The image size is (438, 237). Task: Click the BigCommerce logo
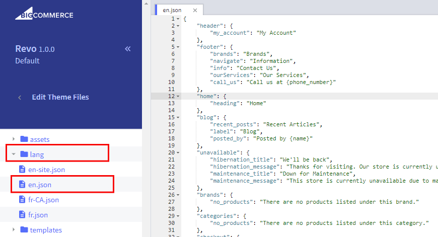pos(44,14)
